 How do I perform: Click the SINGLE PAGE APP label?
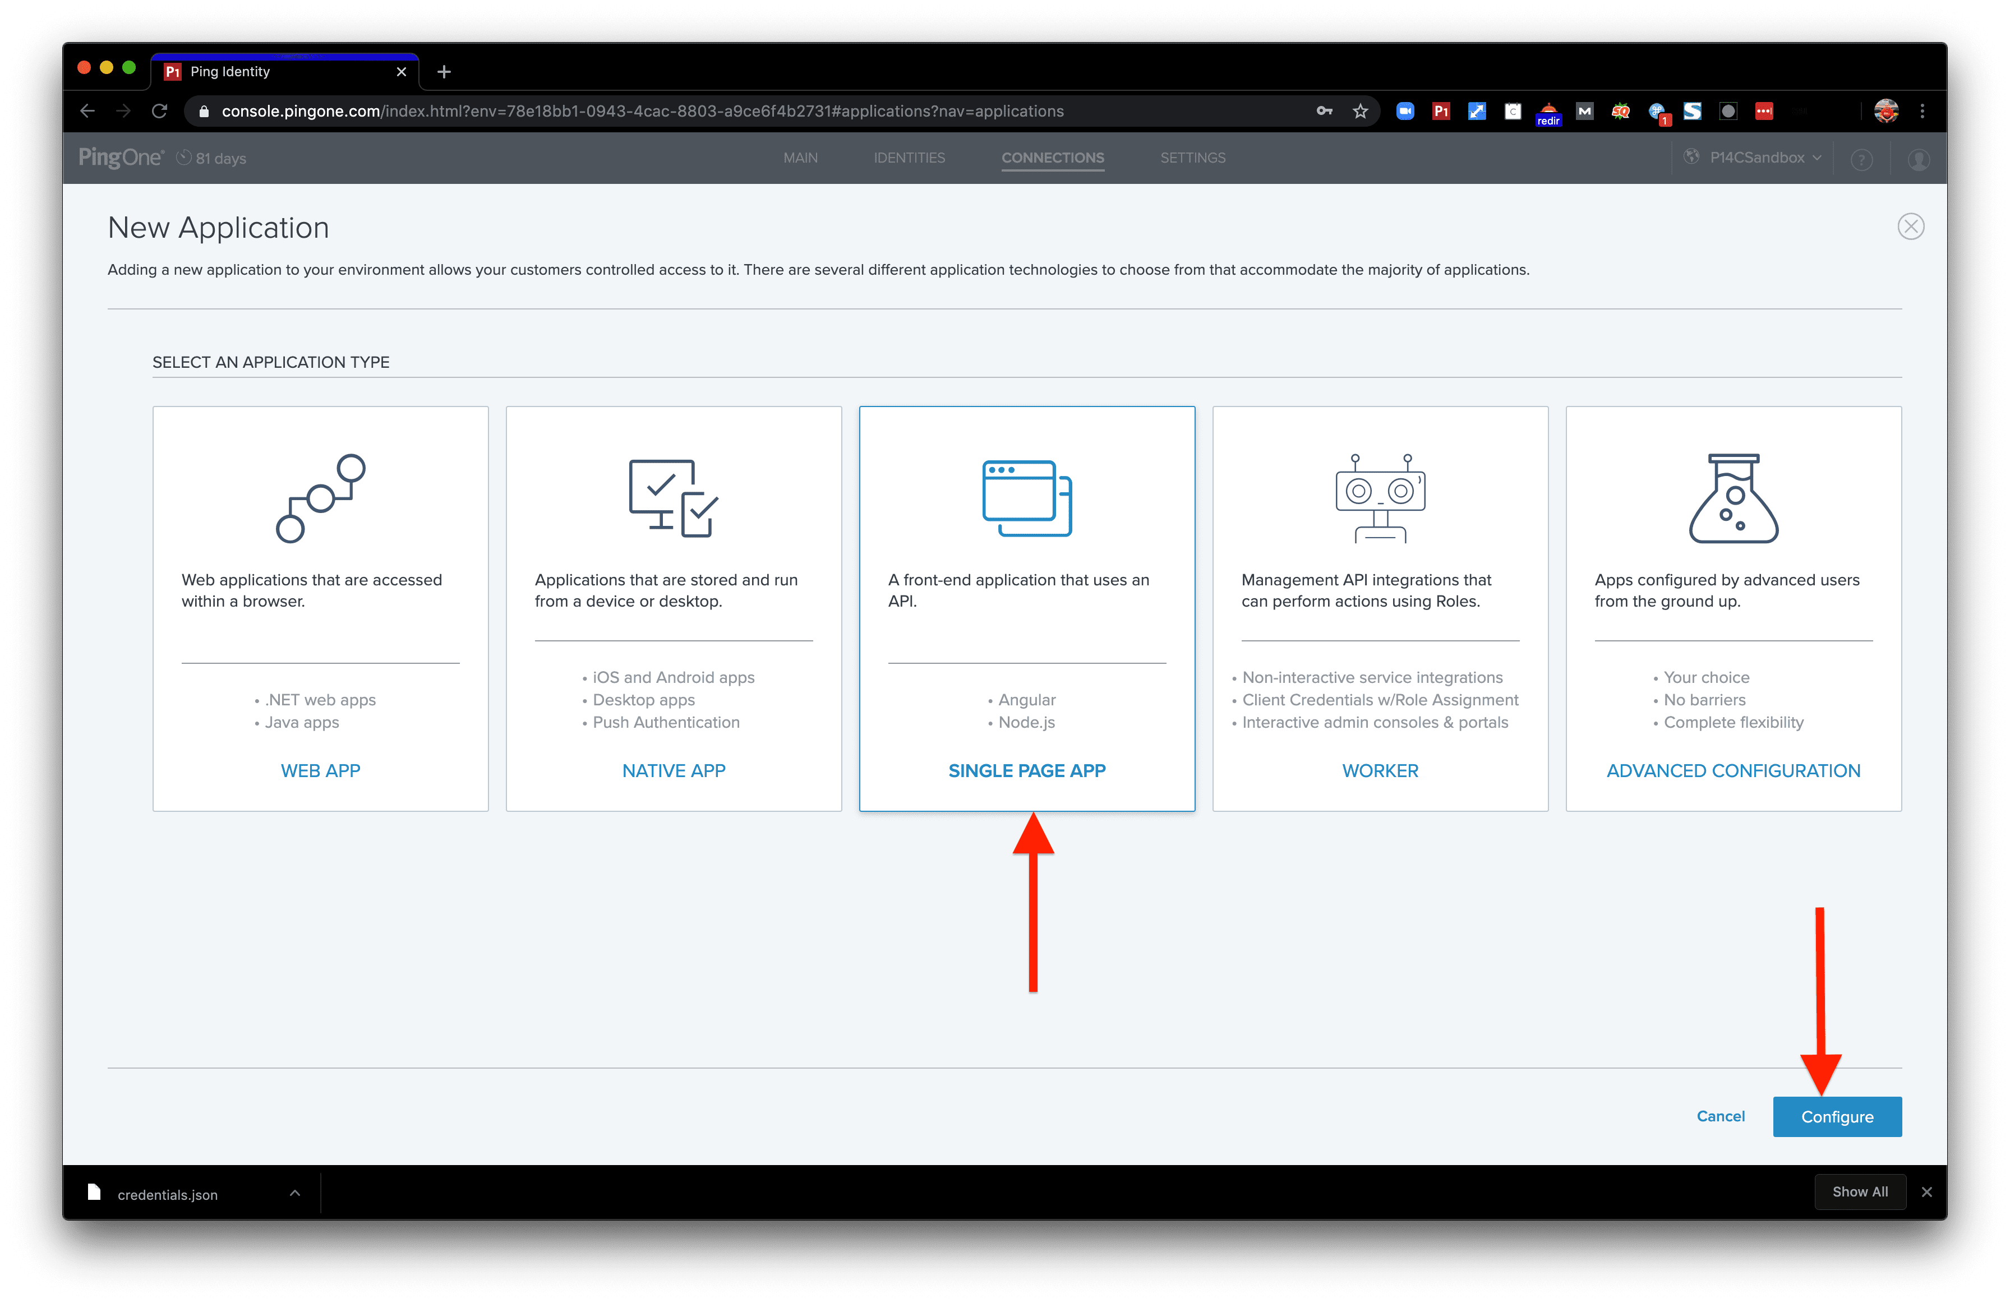coord(1026,770)
